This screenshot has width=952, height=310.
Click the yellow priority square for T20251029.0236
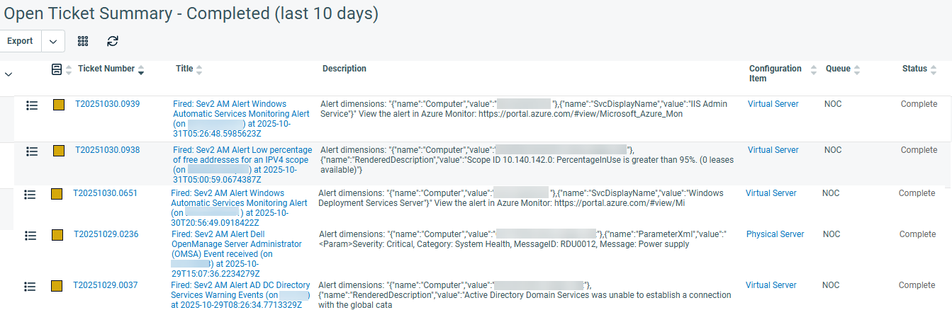pos(57,235)
